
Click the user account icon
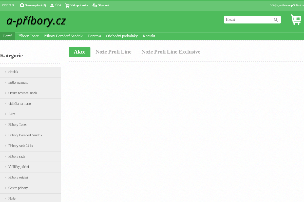pos(52,5)
